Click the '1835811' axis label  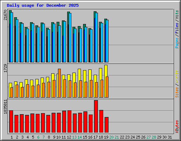coord(5,107)
